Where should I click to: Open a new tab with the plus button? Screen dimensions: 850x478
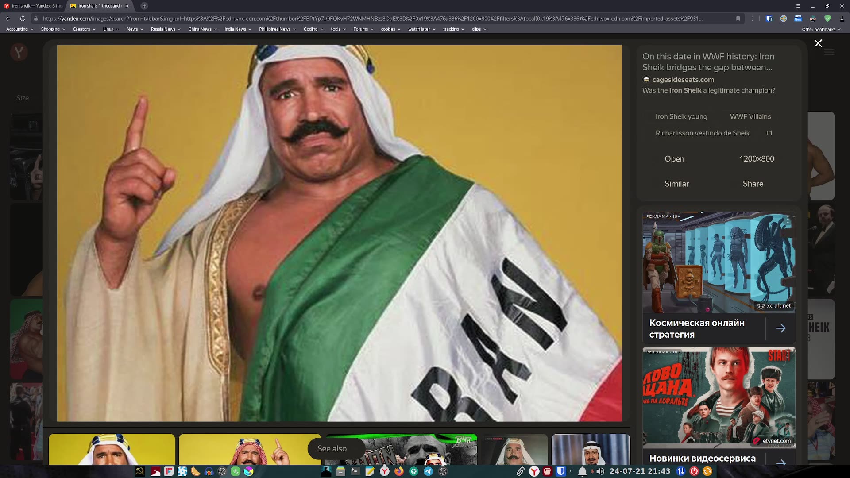click(x=144, y=6)
